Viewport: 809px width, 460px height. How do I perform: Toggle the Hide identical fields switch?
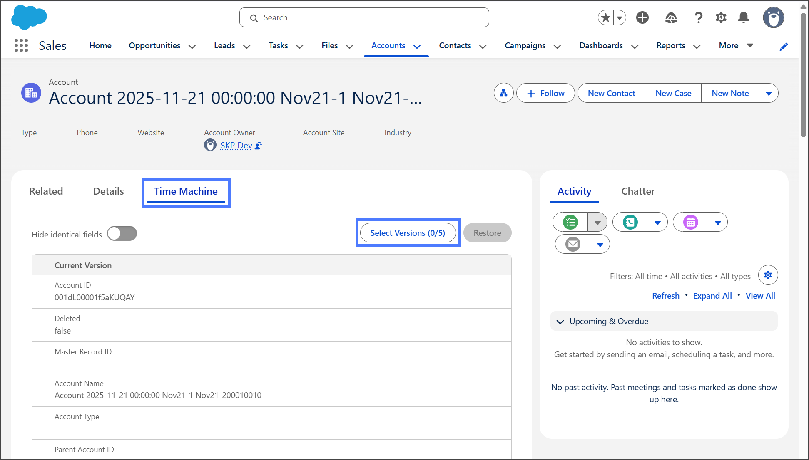[x=122, y=234]
